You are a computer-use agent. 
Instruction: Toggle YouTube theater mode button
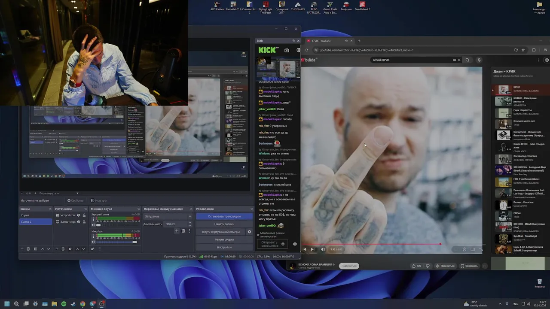(x=473, y=249)
